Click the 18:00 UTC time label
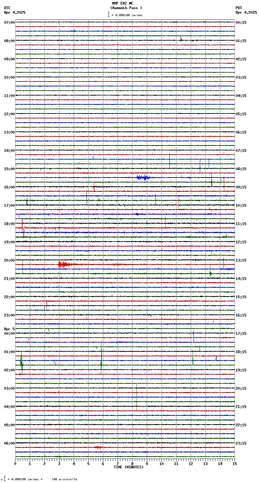This screenshot has height=483, width=259. (x=9, y=224)
